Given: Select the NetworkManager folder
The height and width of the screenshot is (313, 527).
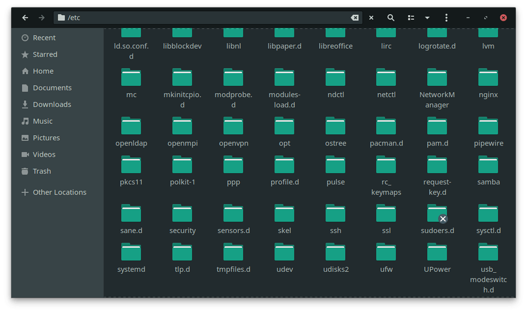Looking at the screenshot, I should [437, 78].
